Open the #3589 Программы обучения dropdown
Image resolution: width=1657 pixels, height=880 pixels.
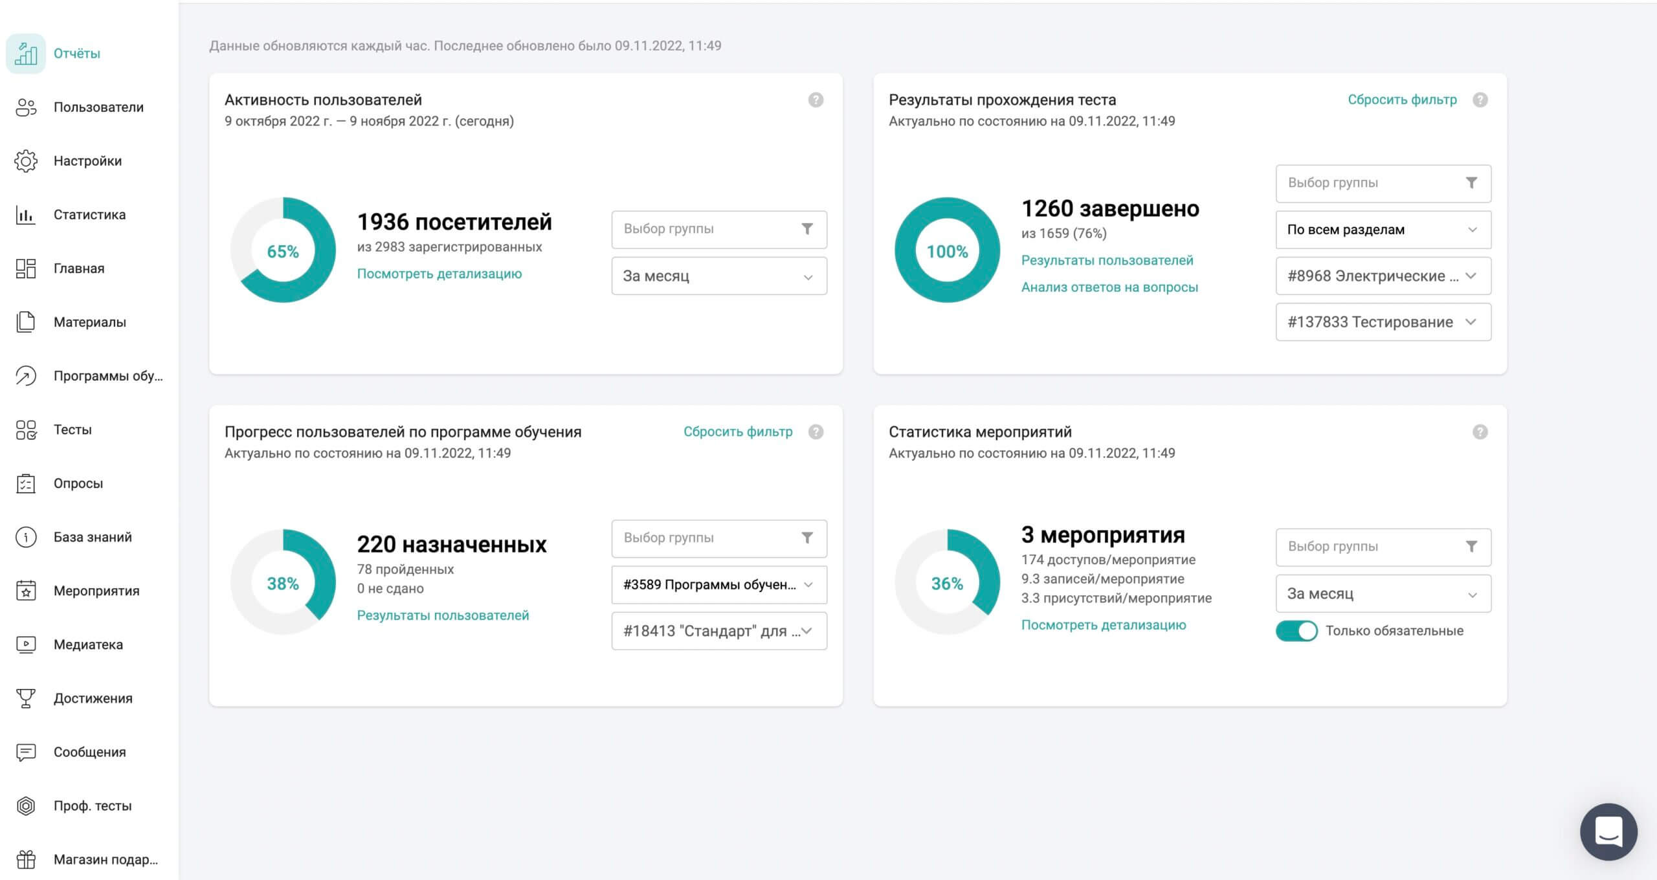tap(718, 585)
